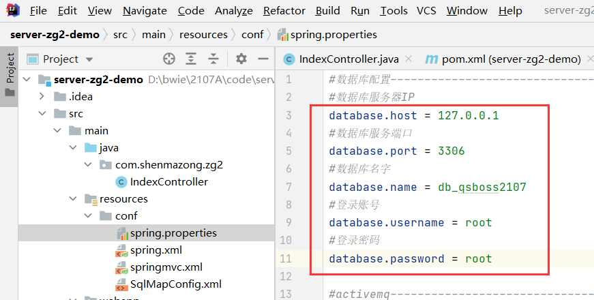The height and width of the screenshot is (300, 594).
Task: Expand the .idea folder
Action: pyautogui.click(x=42, y=96)
